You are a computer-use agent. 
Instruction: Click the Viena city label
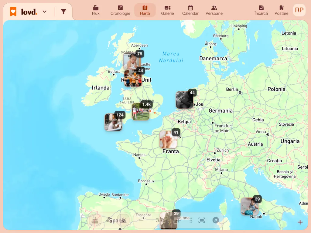point(261,132)
